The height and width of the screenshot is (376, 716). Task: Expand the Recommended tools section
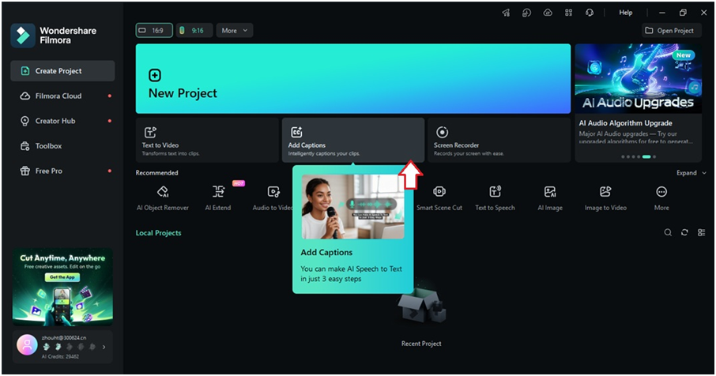click(692, 173)
